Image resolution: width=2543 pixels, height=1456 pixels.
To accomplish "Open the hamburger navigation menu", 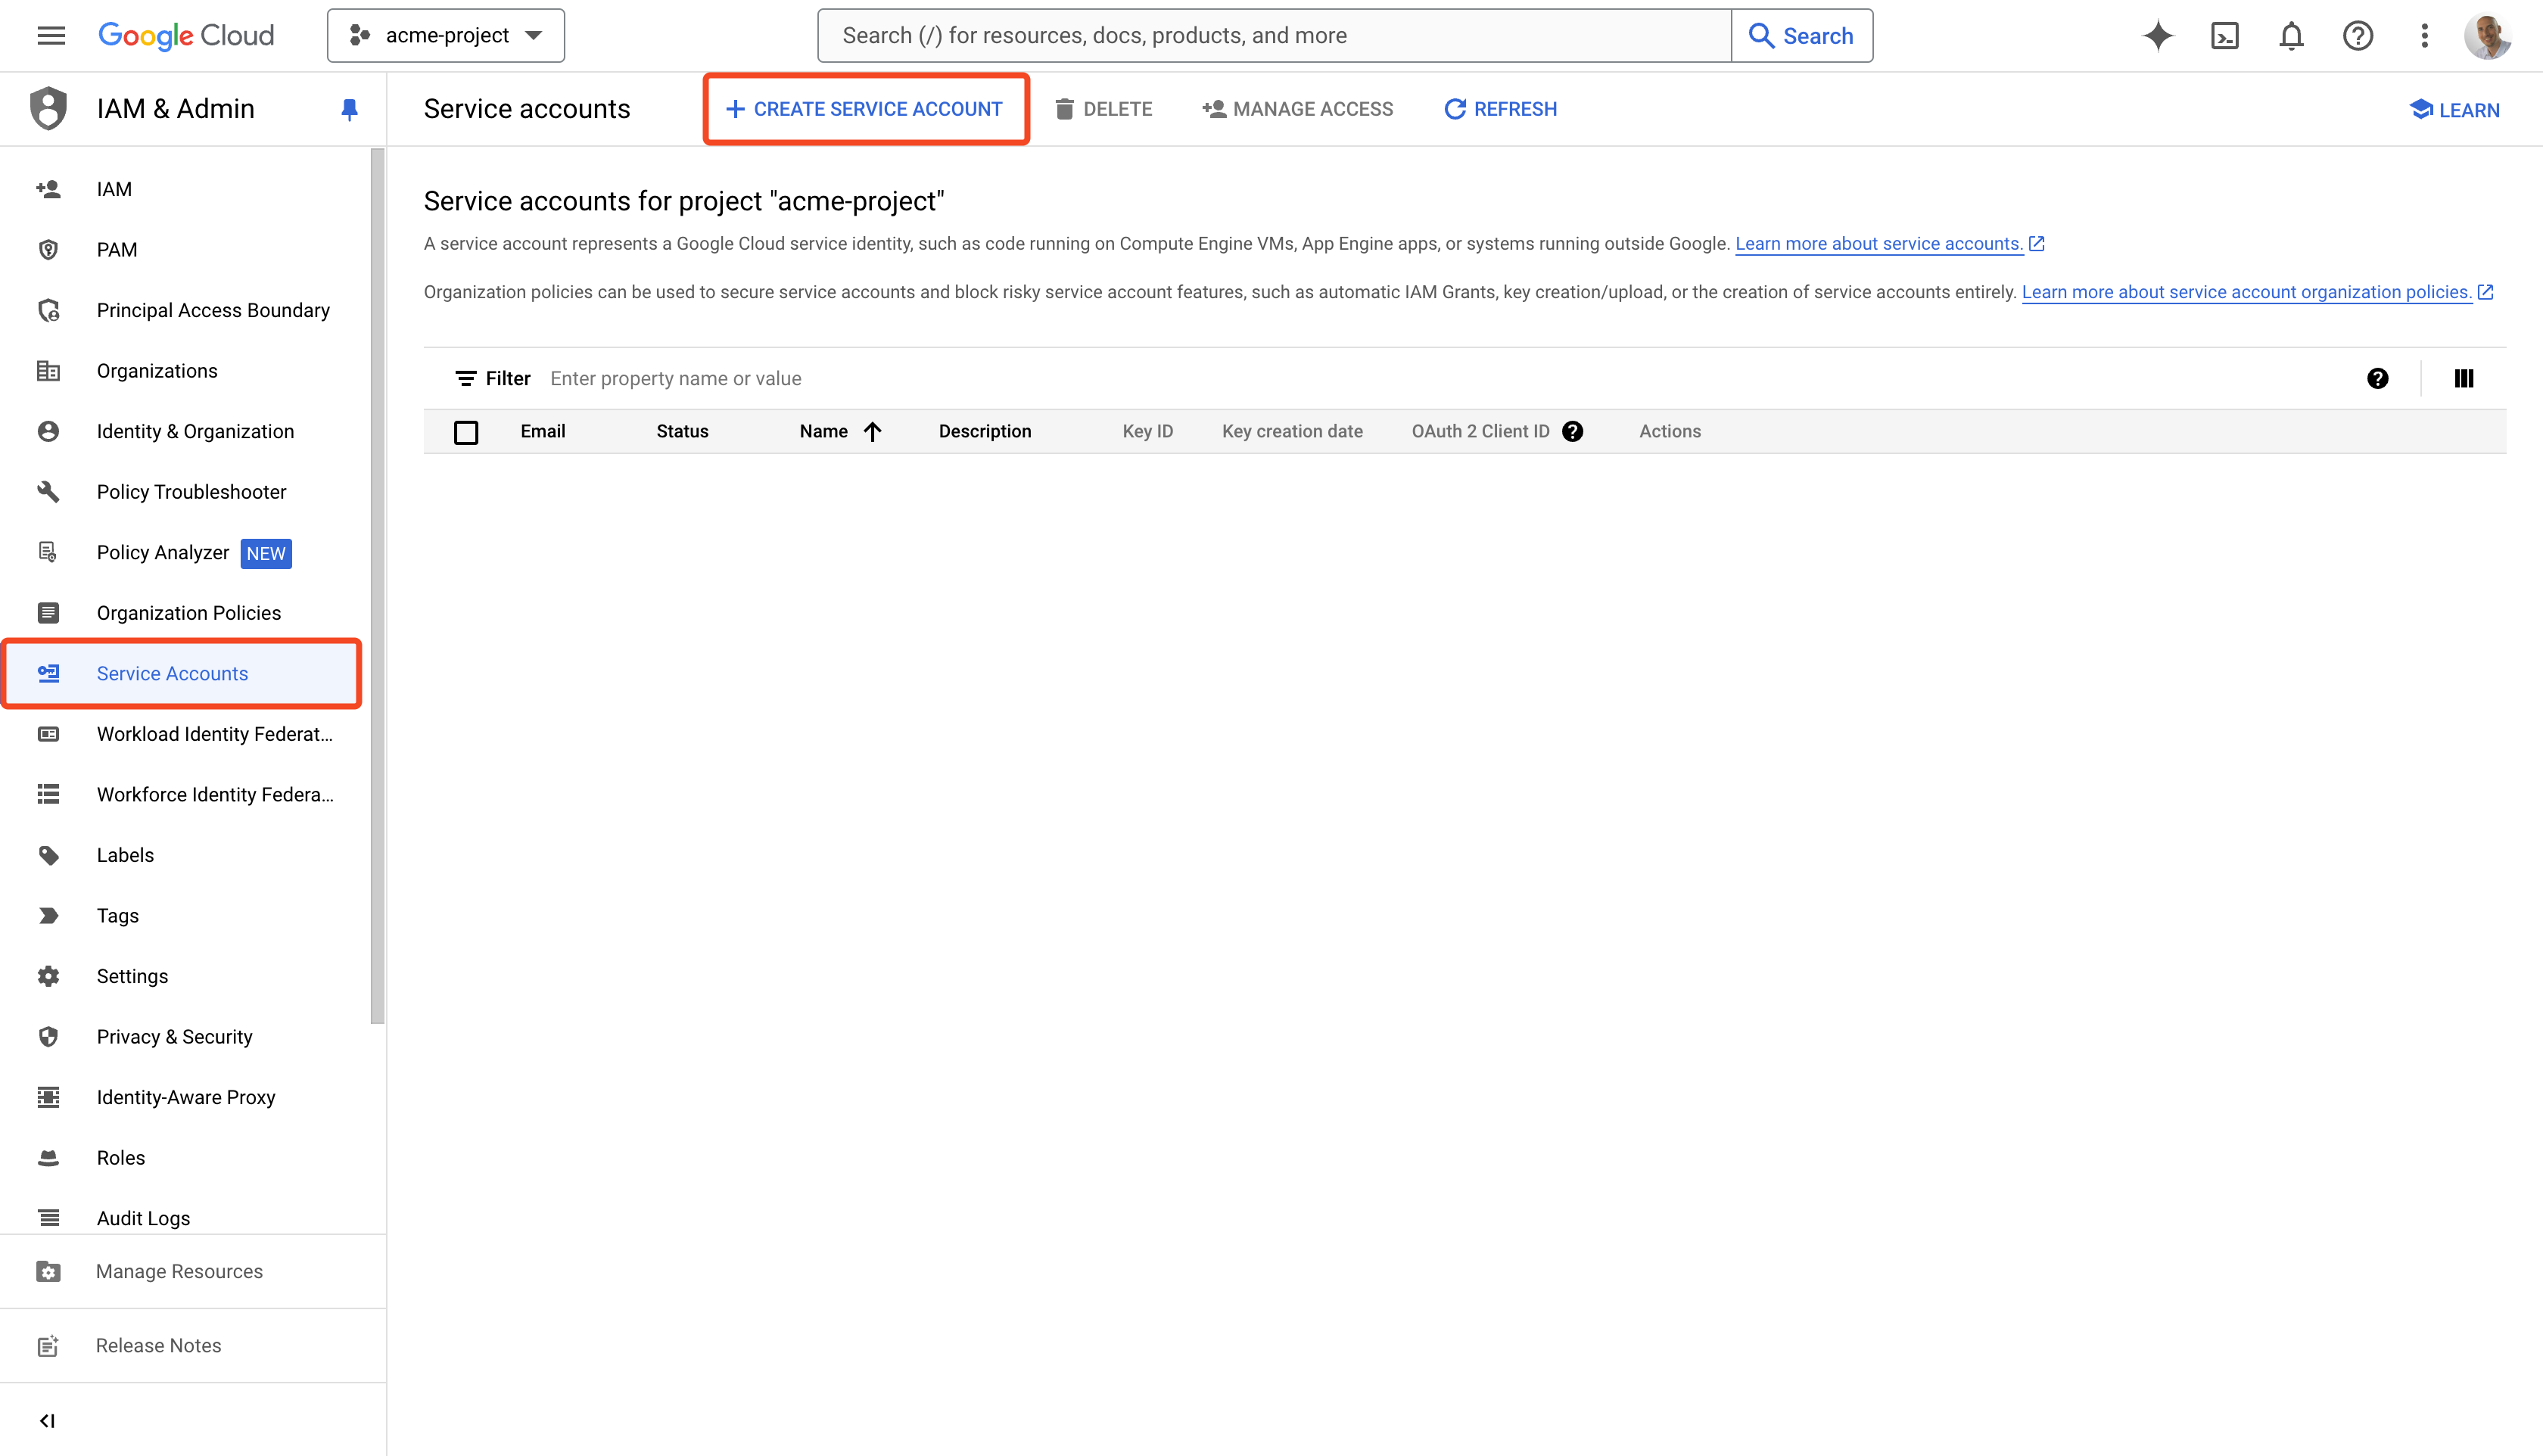I will pos(51,36).
